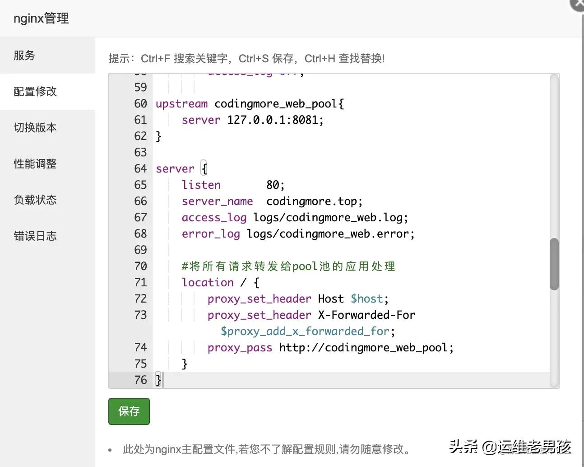
Task: Click line number 64 in the gutter
Action: (140, 168)
